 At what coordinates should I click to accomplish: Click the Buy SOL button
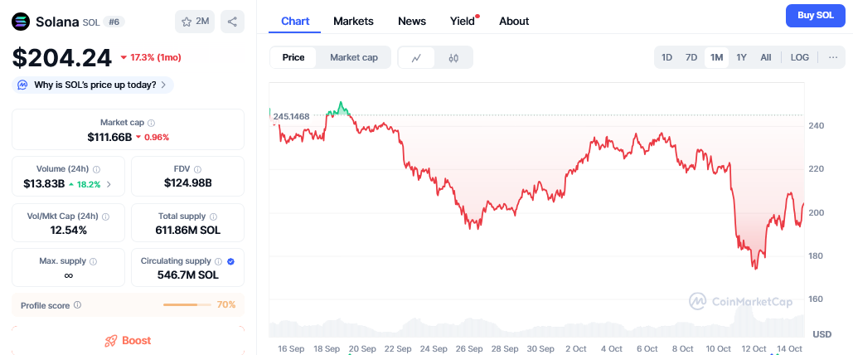pyautogui.click(x=815, y=16)
